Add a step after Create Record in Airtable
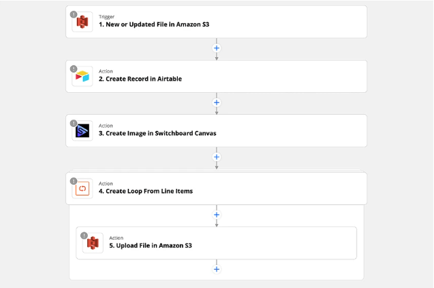Screen dimensions: 434x288 click(x=217, y=103)
